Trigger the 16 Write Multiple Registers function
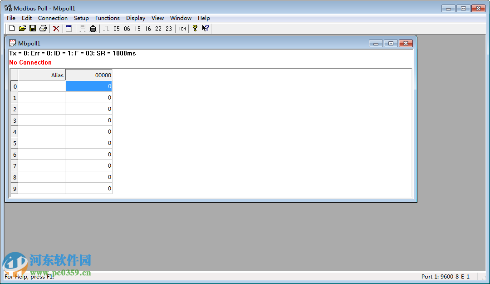The image size is (490, 284). point(147,28)
